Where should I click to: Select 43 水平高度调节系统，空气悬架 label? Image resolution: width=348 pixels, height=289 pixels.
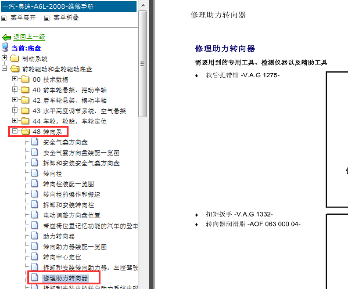pos(79,111)
